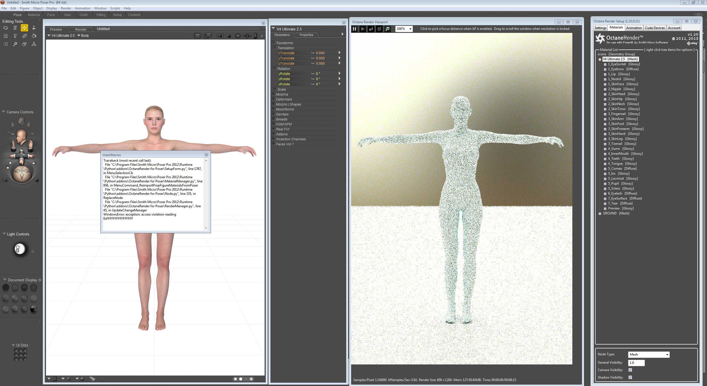Expand the Morphs | Shapes parameter group
This screenshot has height=386, width=707.
[x=273, y=104]
